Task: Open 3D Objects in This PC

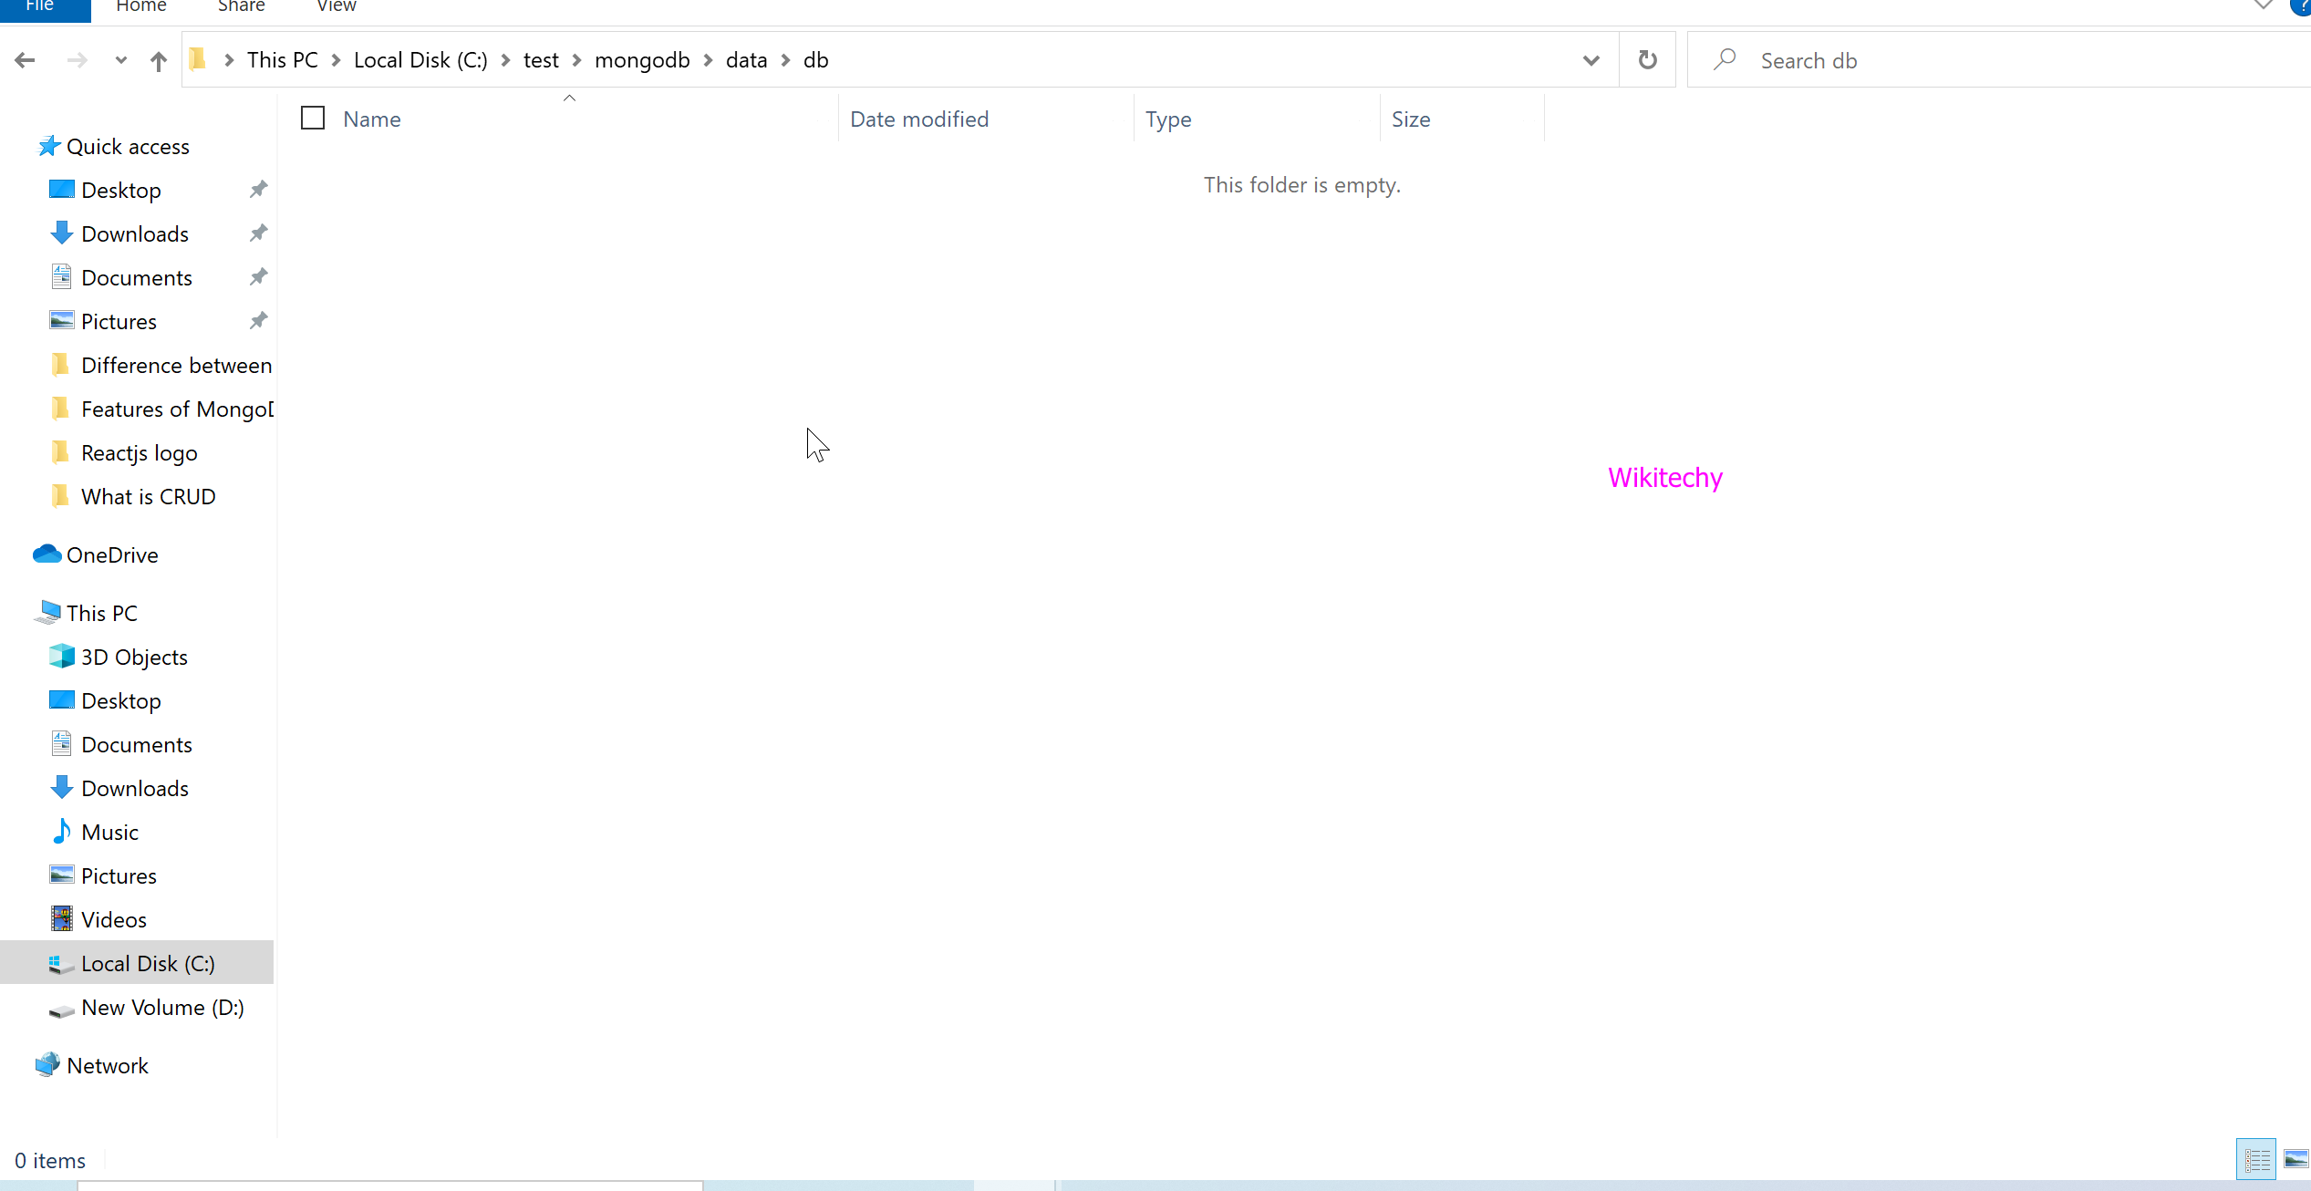Action: point(134,657)
